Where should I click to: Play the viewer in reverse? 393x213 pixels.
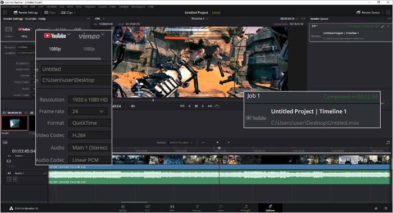click(189, 106)
